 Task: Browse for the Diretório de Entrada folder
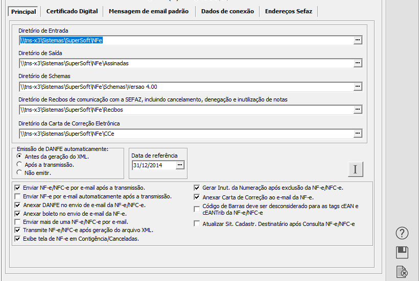(358, 40)
